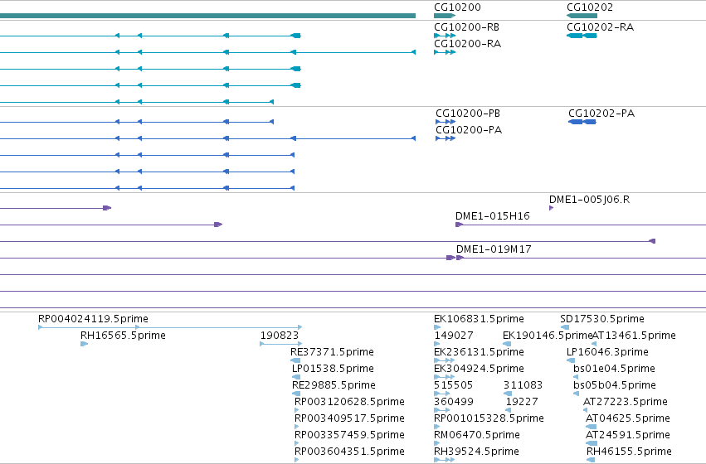This screenshot has height=464, width=706.
Task: Click the feature labeled 19227
Action: [x=522, y=402]
